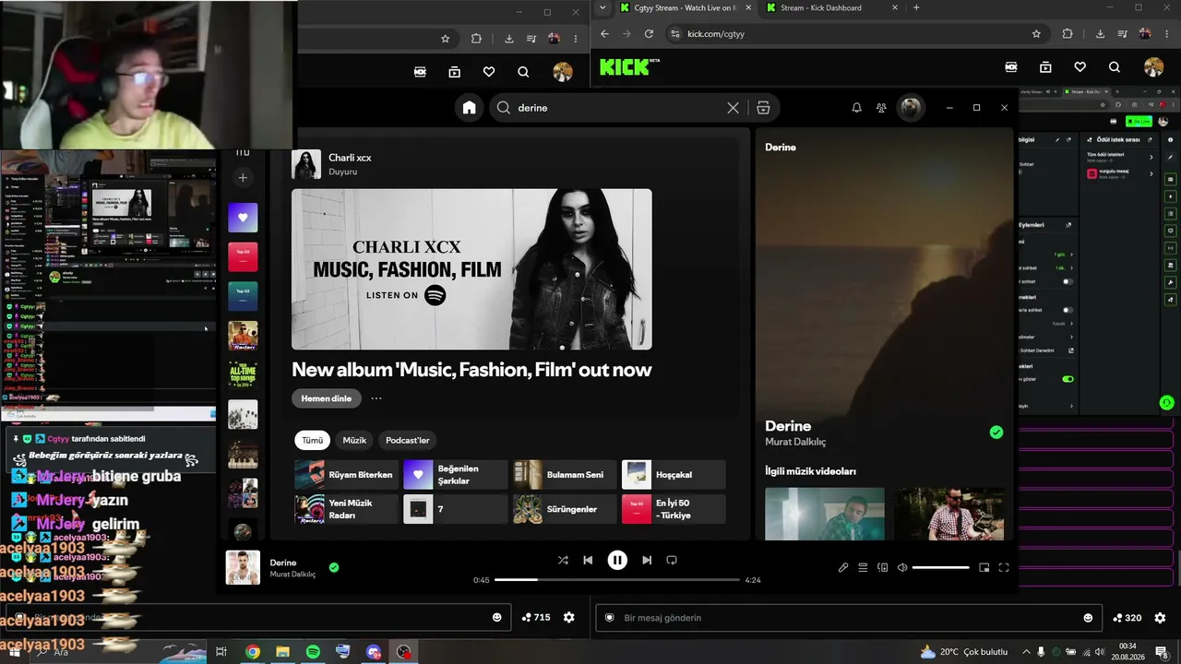The width and height of the screenshot is (1181, 664).
Task: Select the Tümü filter chip
Action: coord(313,440)
